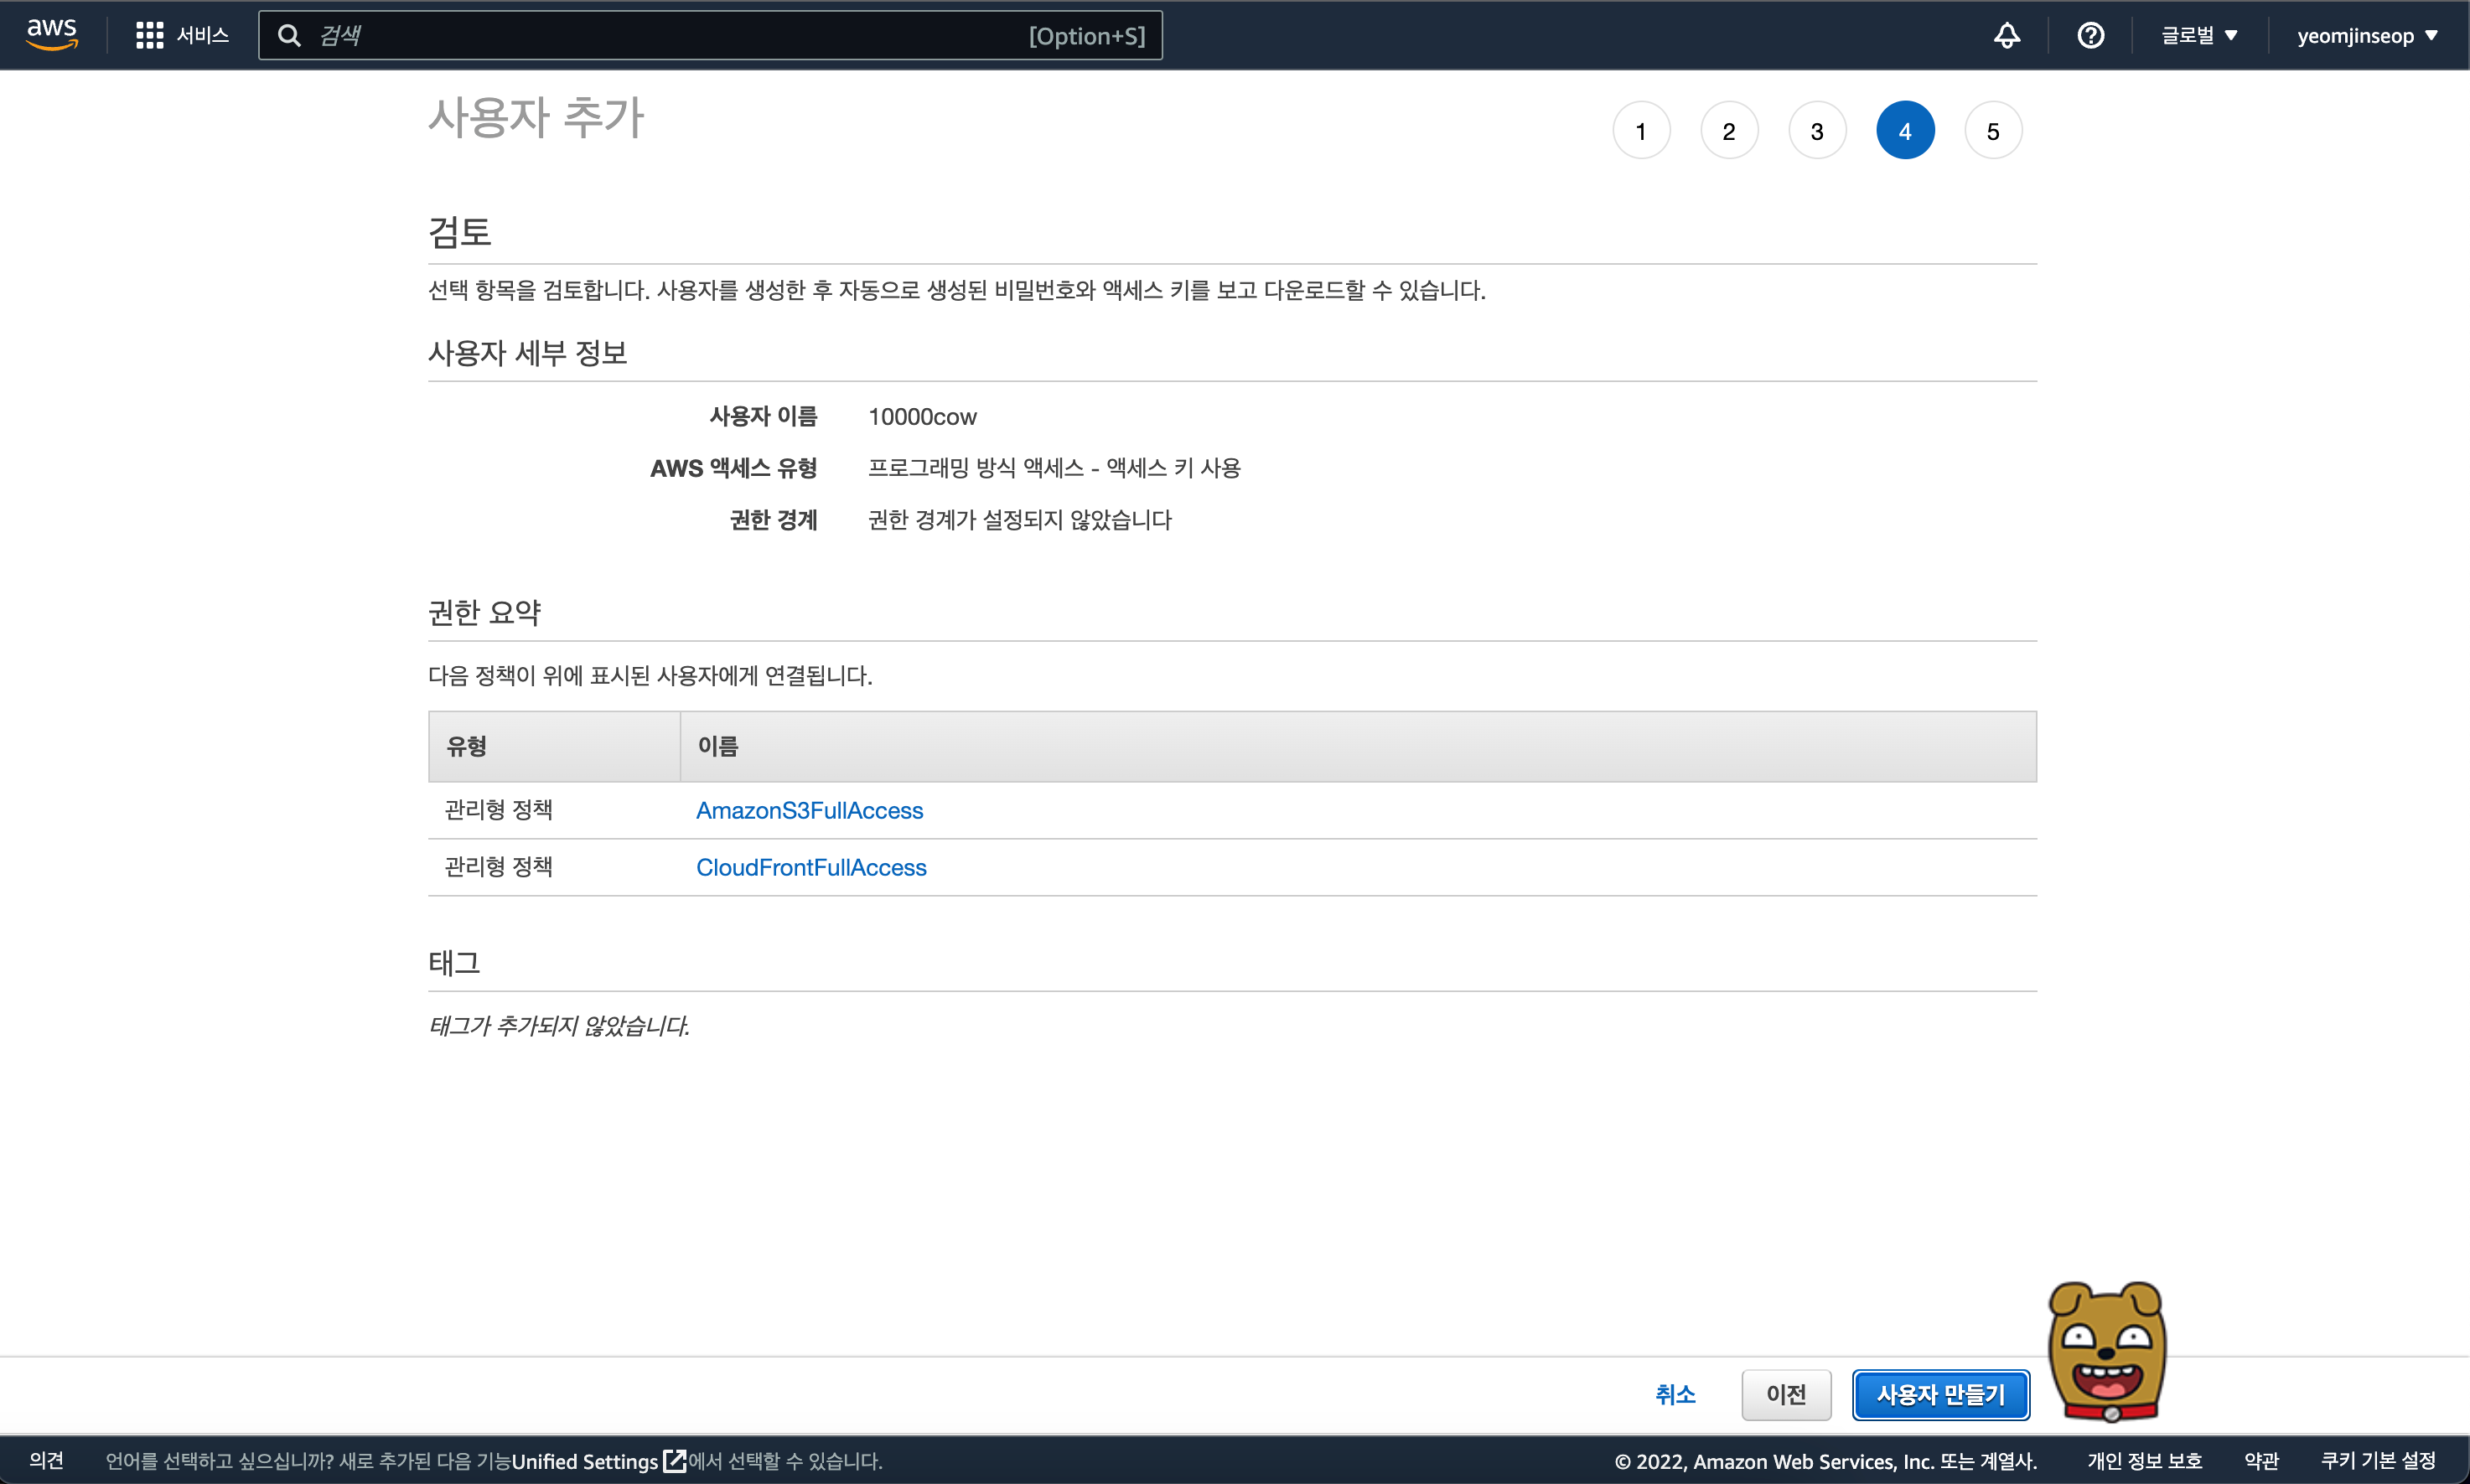Open the help question mark icon
2470x1484 pixels.
pyautogui.click(x=2090, y=36)
